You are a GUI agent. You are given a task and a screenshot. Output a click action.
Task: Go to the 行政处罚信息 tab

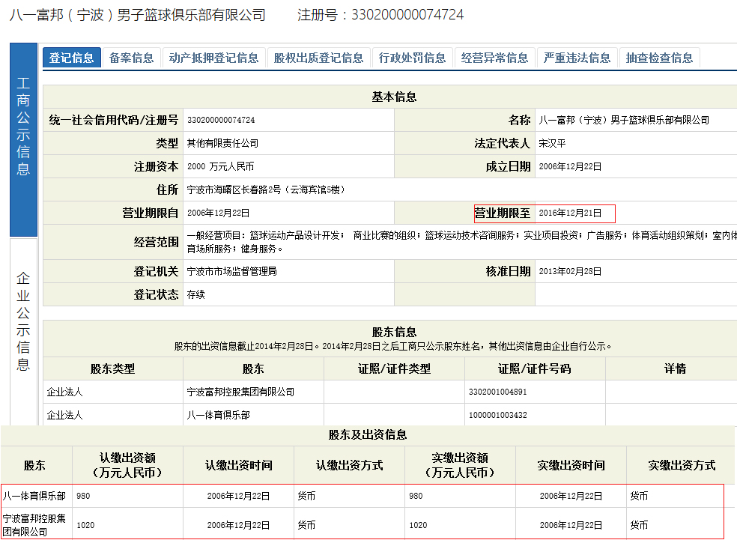coord(412,58)
